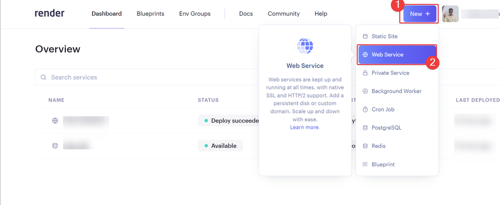This screenshot has height=205, width=500.
Task: Click the Web Service card title
Action: tap(305, 66)
